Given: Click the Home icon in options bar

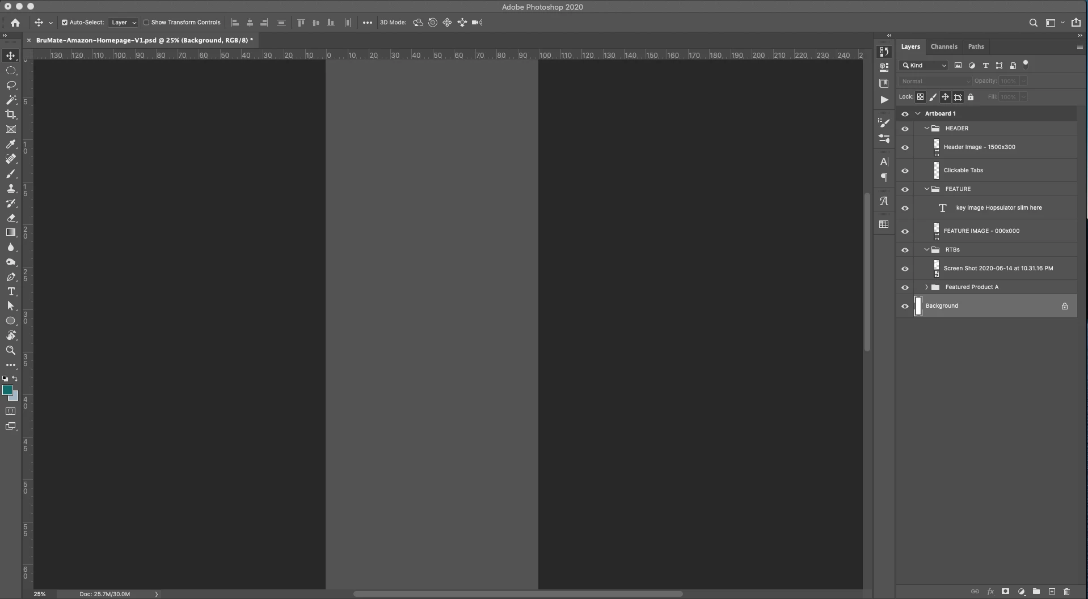Looking at the screenshot, I should coord(15,23).
